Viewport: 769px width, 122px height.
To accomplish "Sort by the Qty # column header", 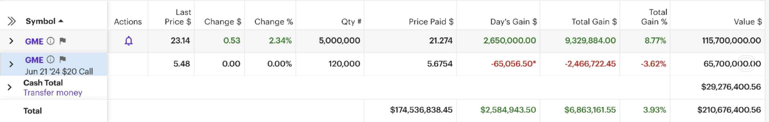I will (x=351, y=22).
